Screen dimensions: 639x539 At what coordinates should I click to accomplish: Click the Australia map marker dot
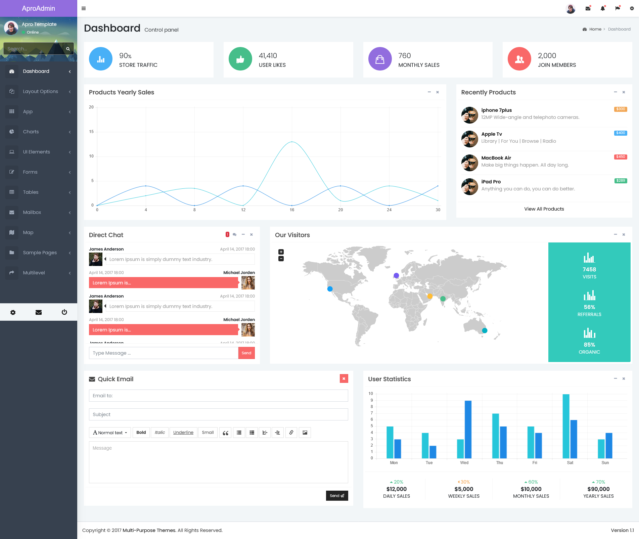tap(485, 330)
